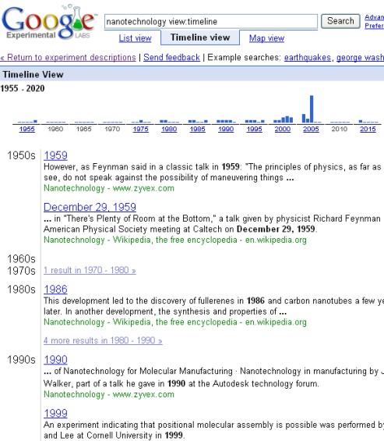Screen dimensions: 384x441
Task: Expand 1 result in 1970 - 1980
Action: [90, 270]
